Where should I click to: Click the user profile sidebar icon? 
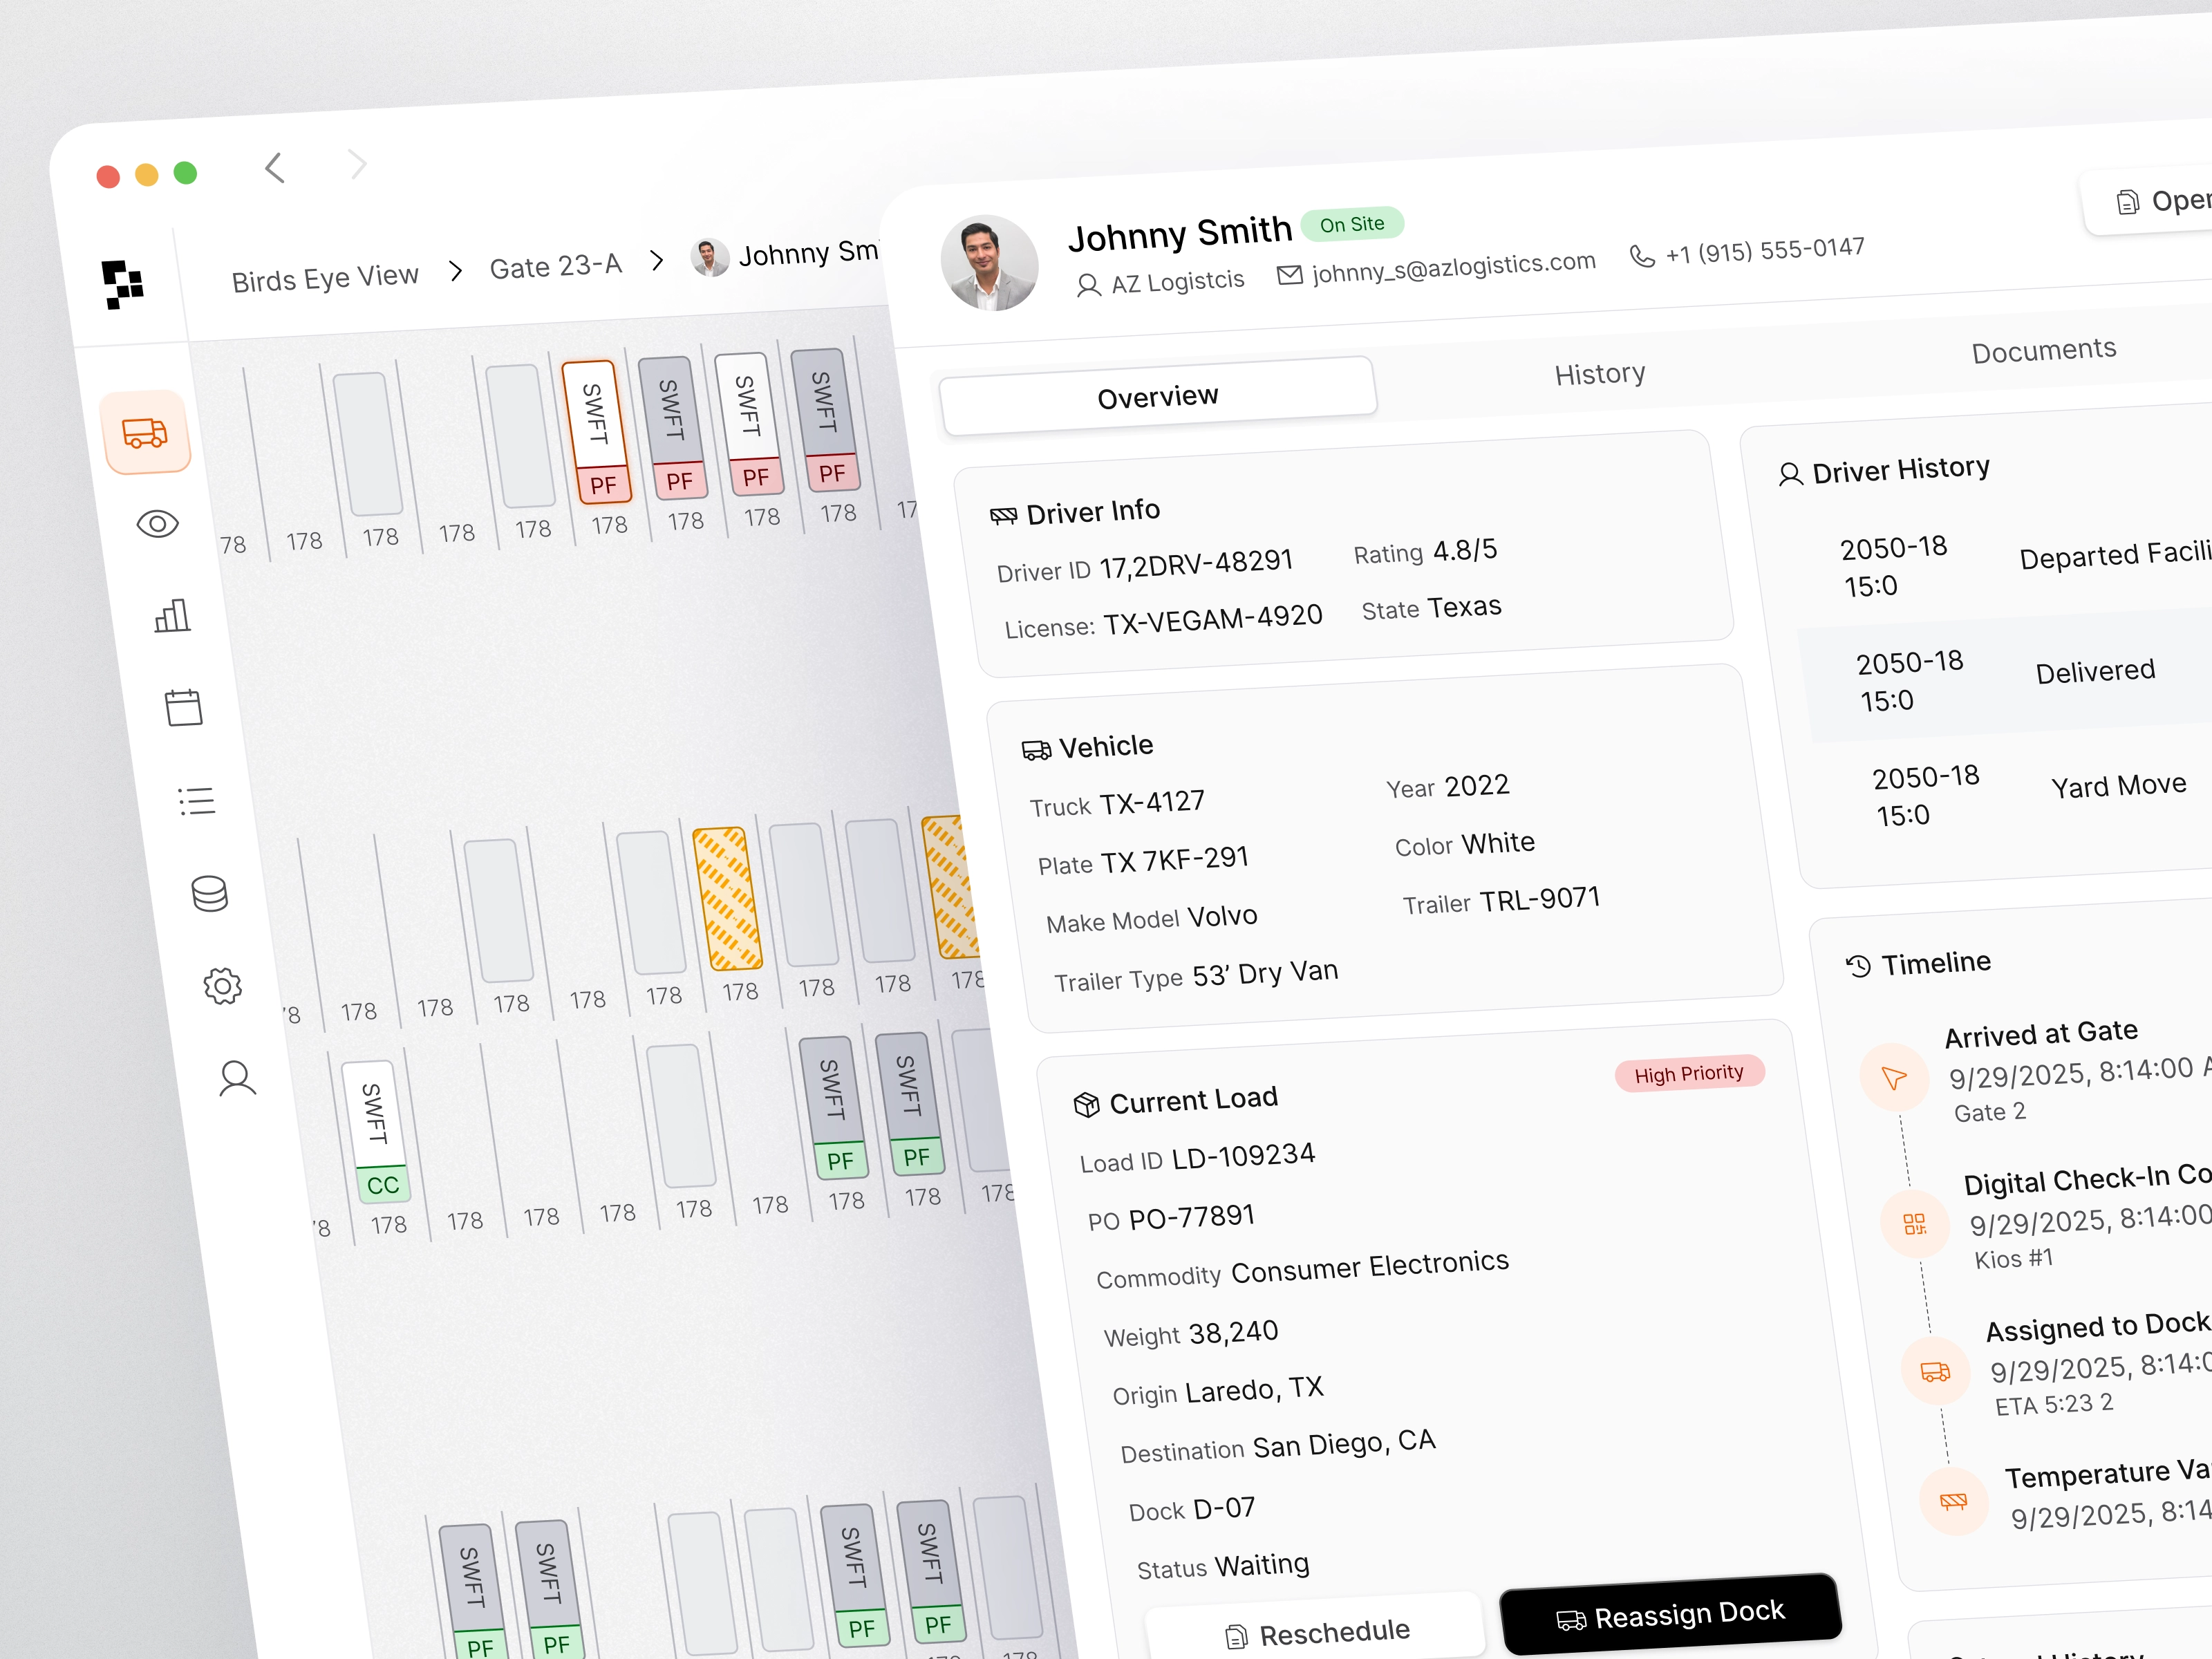pos(237,1078)
